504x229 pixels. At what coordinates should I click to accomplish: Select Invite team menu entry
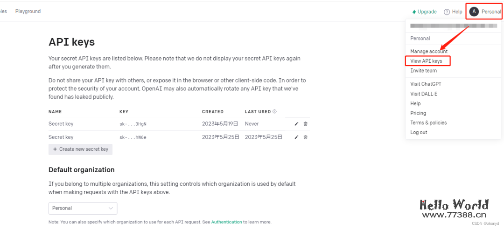click(423, 71)
